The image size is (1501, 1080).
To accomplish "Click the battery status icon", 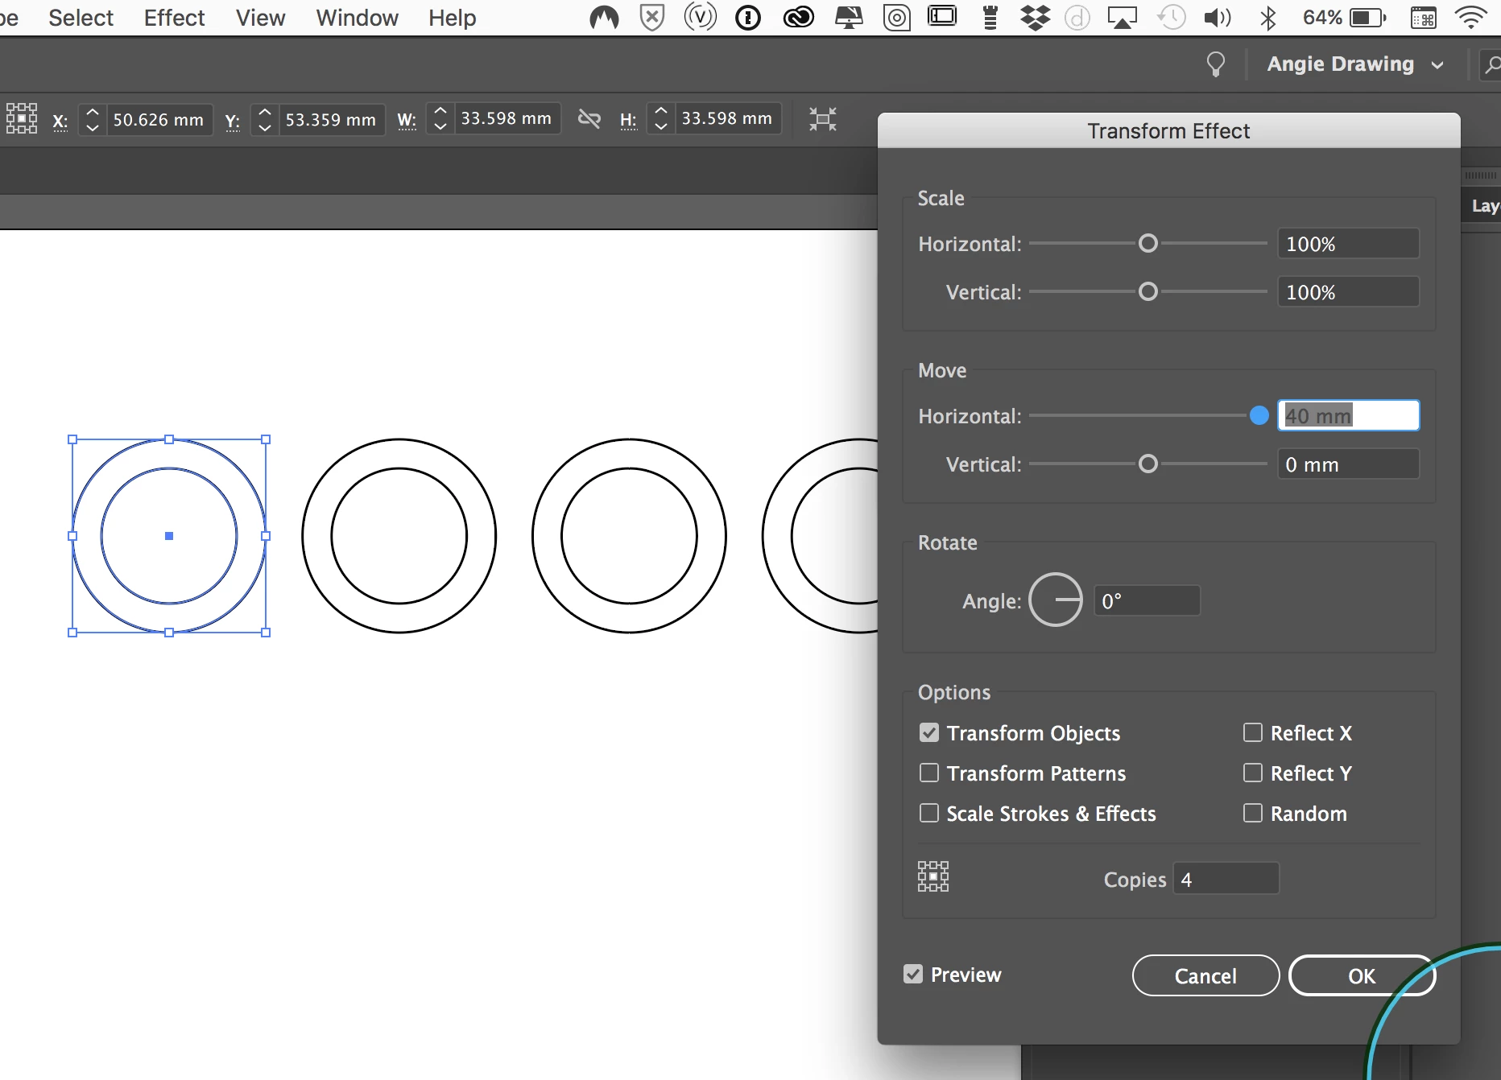I will (x=1367, y=17).
